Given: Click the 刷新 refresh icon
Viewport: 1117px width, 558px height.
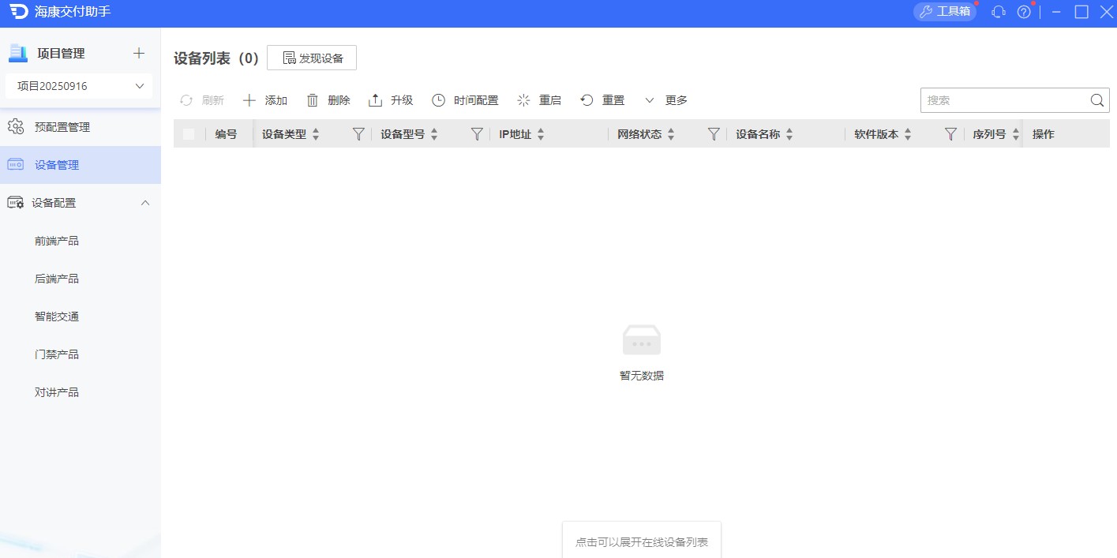Looking at the screenshot, I should point(187,99).
